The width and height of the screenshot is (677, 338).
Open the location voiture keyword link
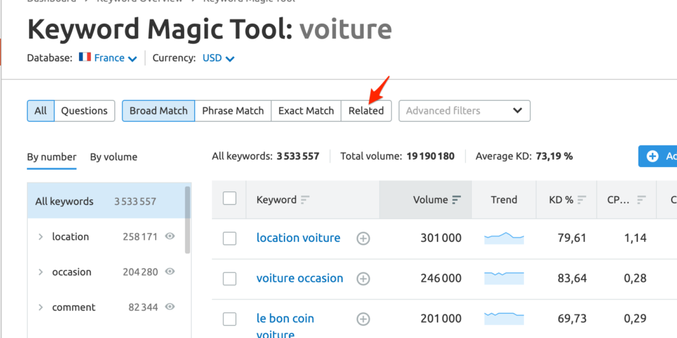pyautogui.click(x=298, y=238)
